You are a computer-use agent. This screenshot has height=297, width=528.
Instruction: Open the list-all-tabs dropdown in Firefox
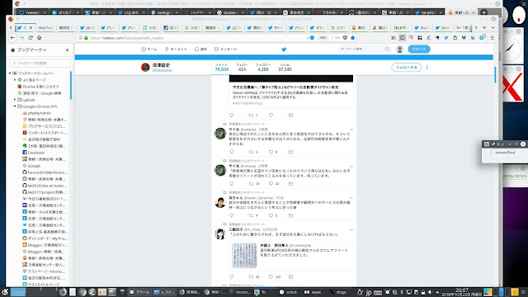pos(493,27)
